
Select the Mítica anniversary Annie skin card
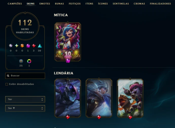(x=68, y=42)
